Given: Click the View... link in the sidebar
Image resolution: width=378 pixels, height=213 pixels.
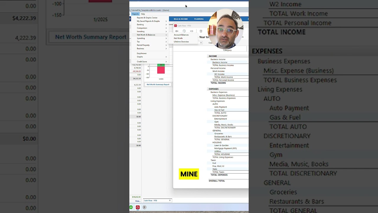Looking at the screenshot, I should pyautogui.click(x=138, y=201).
